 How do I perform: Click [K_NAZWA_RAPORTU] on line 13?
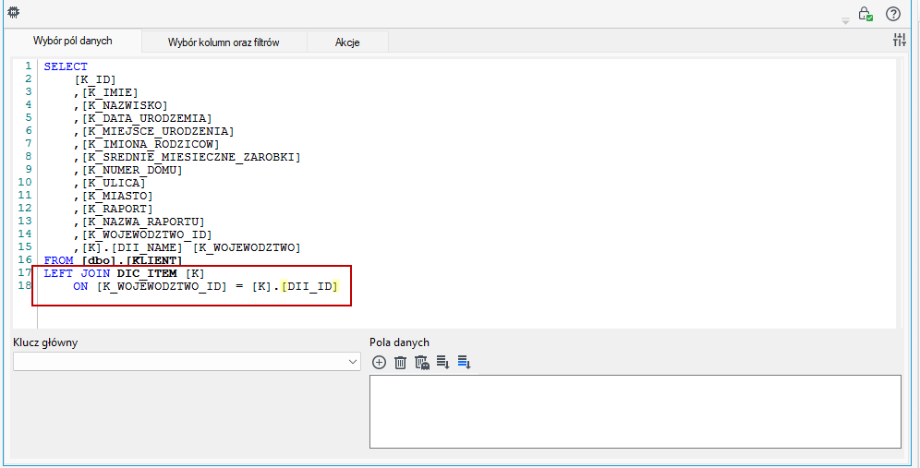click(x=143, y=222)
